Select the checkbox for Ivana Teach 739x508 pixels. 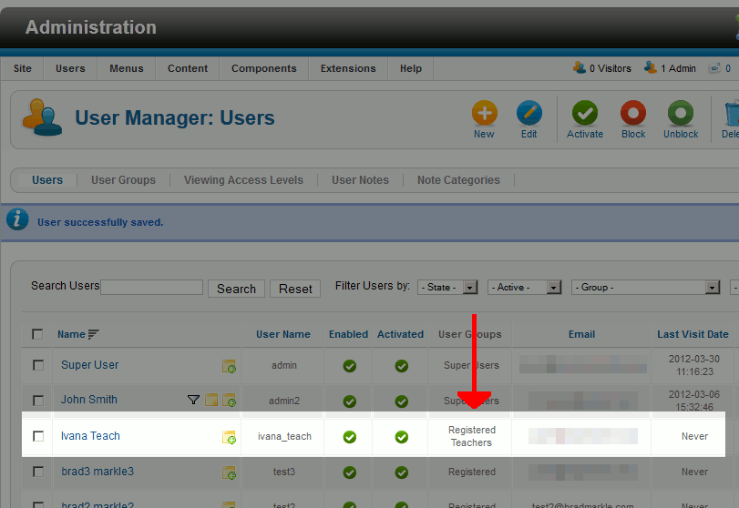click(38, 436)
